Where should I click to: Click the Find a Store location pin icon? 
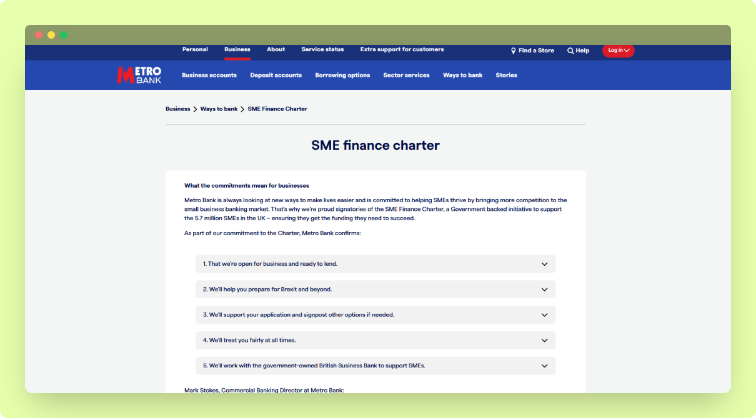514,51
